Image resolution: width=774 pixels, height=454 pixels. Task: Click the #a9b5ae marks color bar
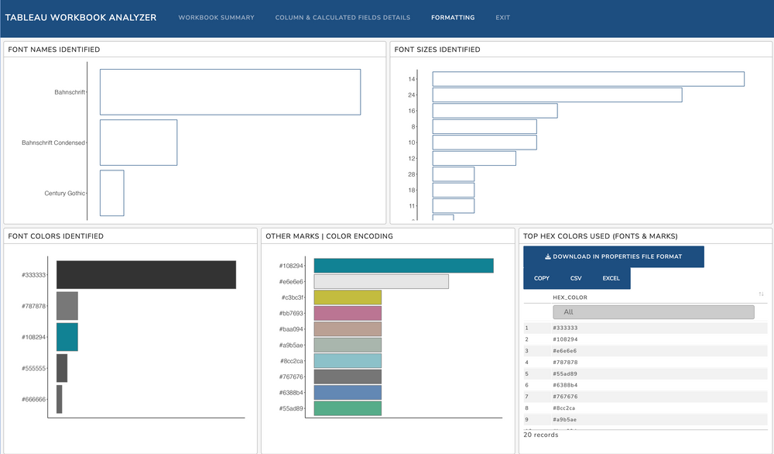click(348, 345)
